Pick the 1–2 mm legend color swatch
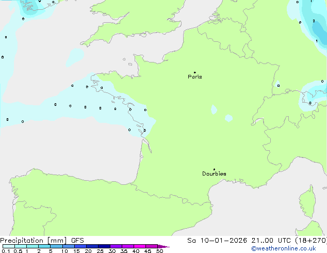Image resolution: width=327 pixels, height=253 pixels. tap(32, 246)
